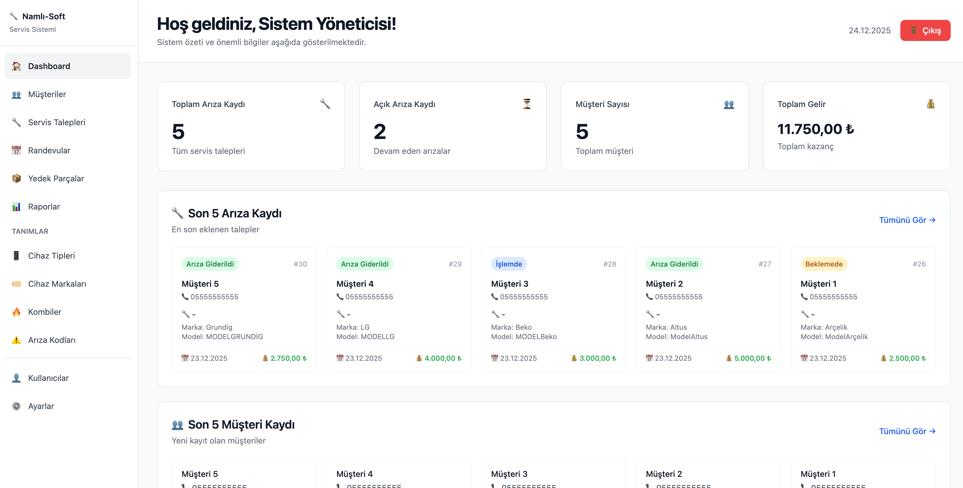The image size is (963, 488).
Task: Open the Dashboard menu item
Action: point(68,66)
